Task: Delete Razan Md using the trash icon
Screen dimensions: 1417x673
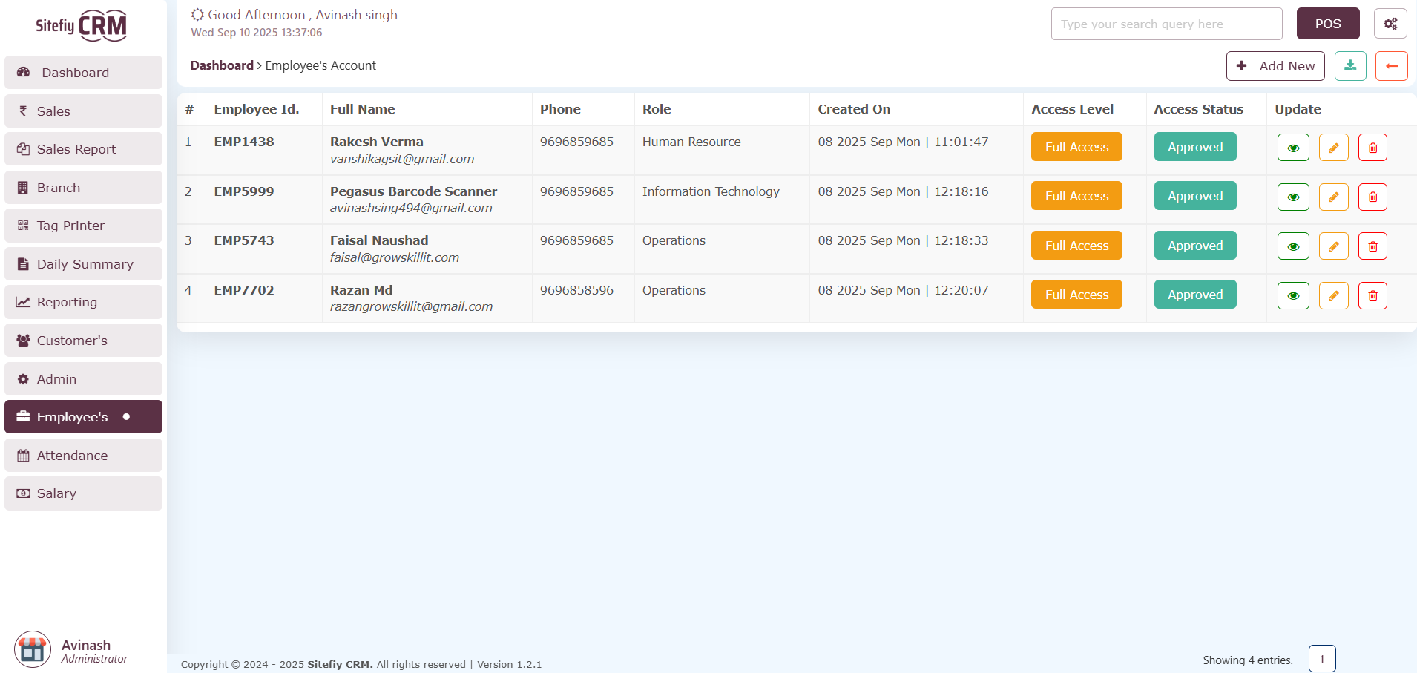Action: click(1372, 295)
